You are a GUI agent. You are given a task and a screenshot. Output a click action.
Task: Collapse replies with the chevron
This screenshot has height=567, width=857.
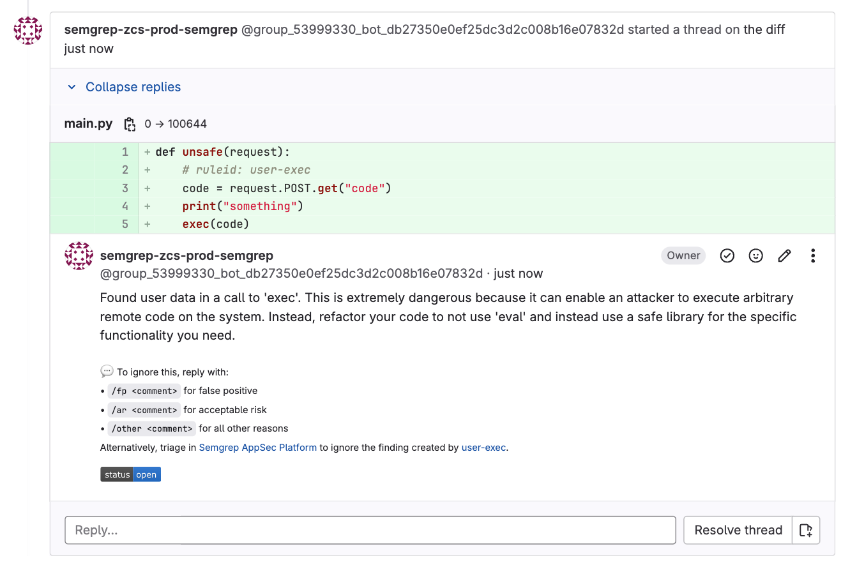click(72, 87)
